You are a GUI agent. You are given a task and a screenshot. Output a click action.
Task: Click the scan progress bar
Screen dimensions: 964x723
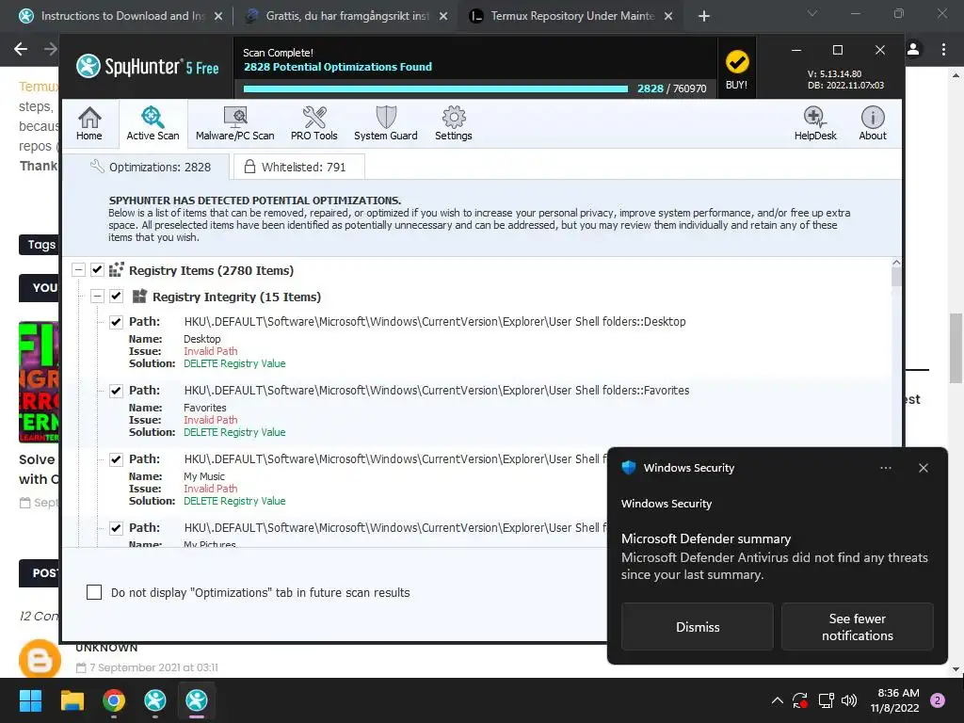(x=435, y=89)
